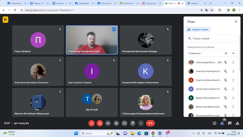Open the Activities panel icon
The width and height of the screenshot is (243, 137).
click(x=237, y=123)
